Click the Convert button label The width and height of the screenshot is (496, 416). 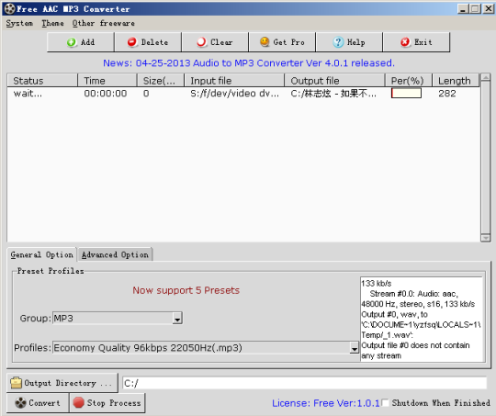tap(44, 403)
